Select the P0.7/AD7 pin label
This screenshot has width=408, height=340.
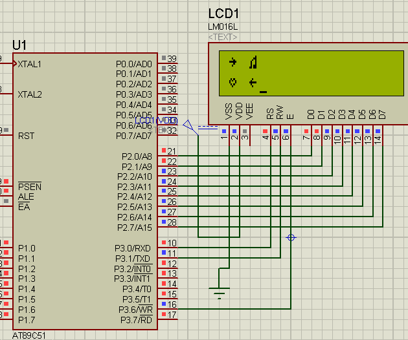pyautogui.click(x=134, y=136)
